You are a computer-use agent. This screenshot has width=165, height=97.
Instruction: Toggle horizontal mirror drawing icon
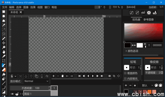click(131, 13)
